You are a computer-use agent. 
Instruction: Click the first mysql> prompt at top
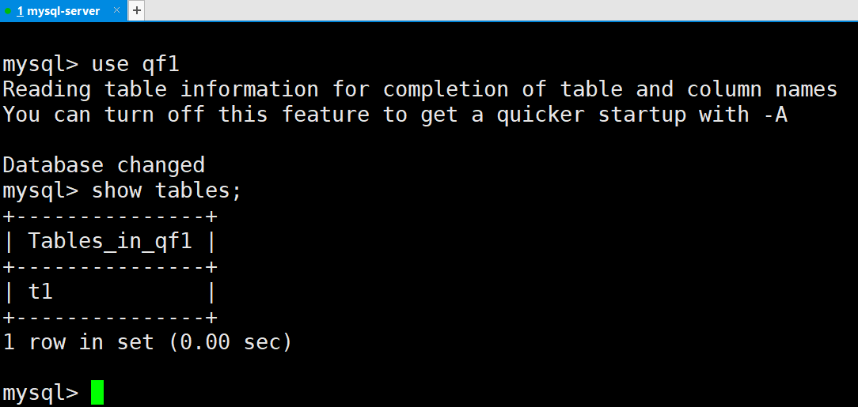point(40,64)
